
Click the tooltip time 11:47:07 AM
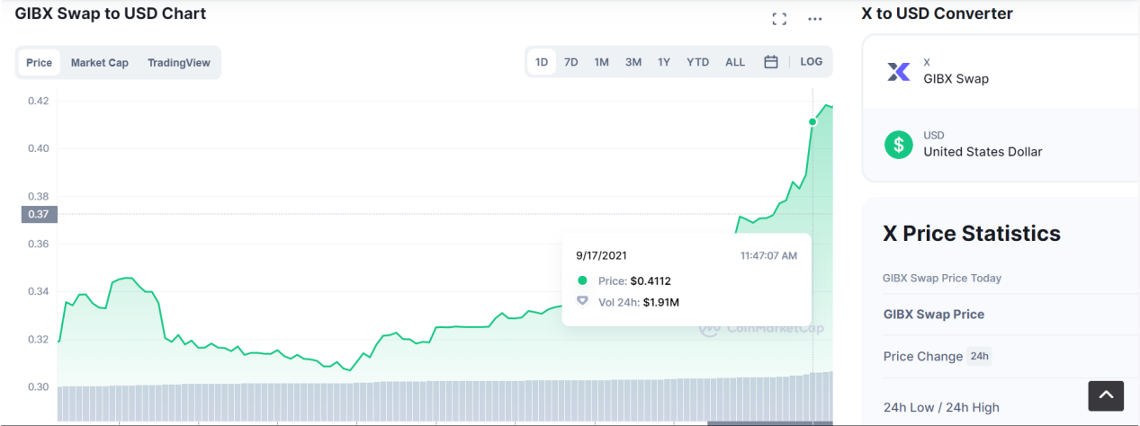coord(768,255)
